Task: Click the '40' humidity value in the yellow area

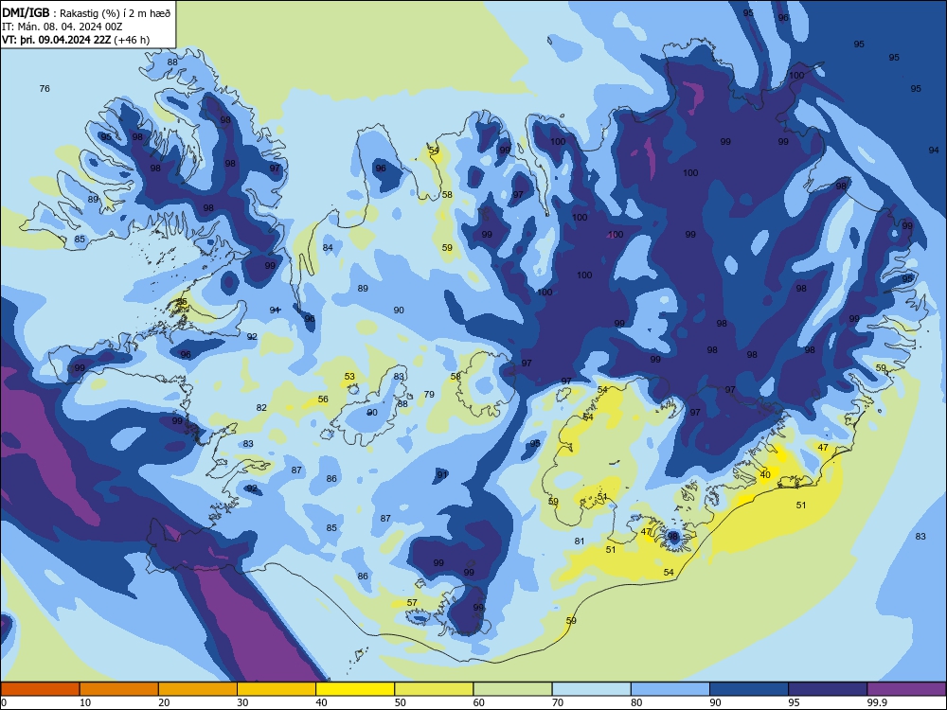Action: (765, 474)
